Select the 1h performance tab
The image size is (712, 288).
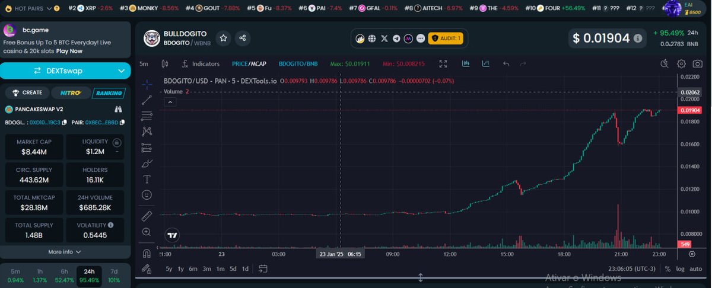coord(40,276)
